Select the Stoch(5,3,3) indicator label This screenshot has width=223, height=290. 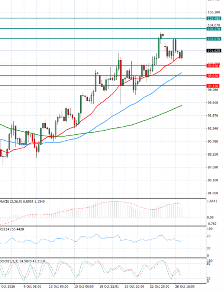[x=22, y=261]
